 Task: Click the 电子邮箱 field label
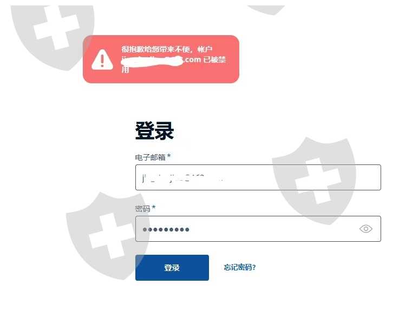click(150, 157)
